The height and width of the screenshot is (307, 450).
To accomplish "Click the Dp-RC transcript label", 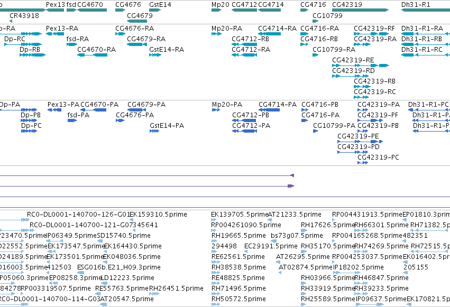I will tap(15, 39).
